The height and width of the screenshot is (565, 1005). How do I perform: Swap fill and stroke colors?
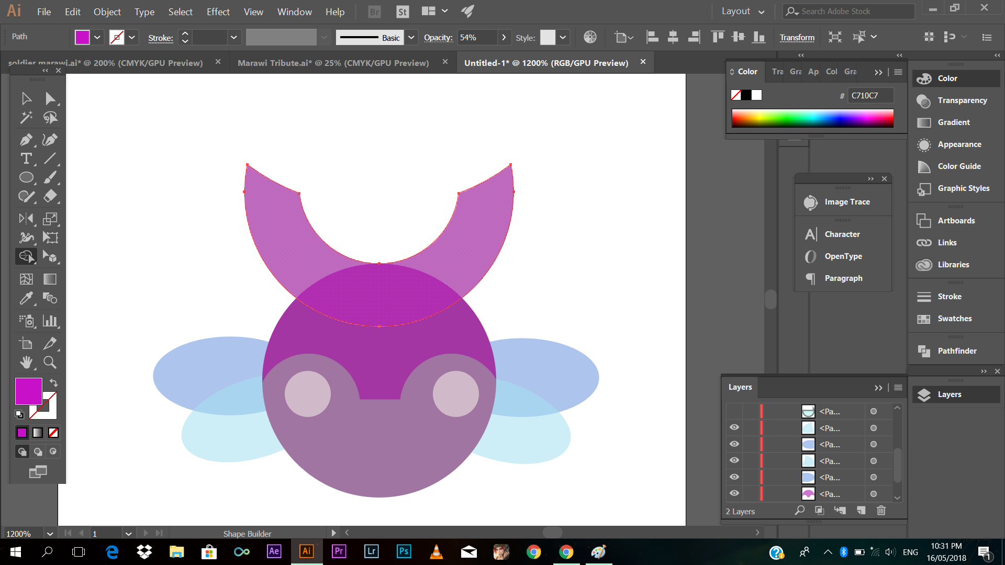pyautogui.click(x=53, y=383)
